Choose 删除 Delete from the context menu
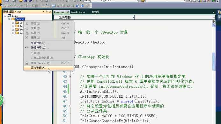This screenshot has height=124, width=221. (x=48, y=38)
